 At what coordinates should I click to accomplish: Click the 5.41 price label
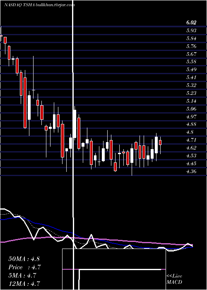click(191, 77)
